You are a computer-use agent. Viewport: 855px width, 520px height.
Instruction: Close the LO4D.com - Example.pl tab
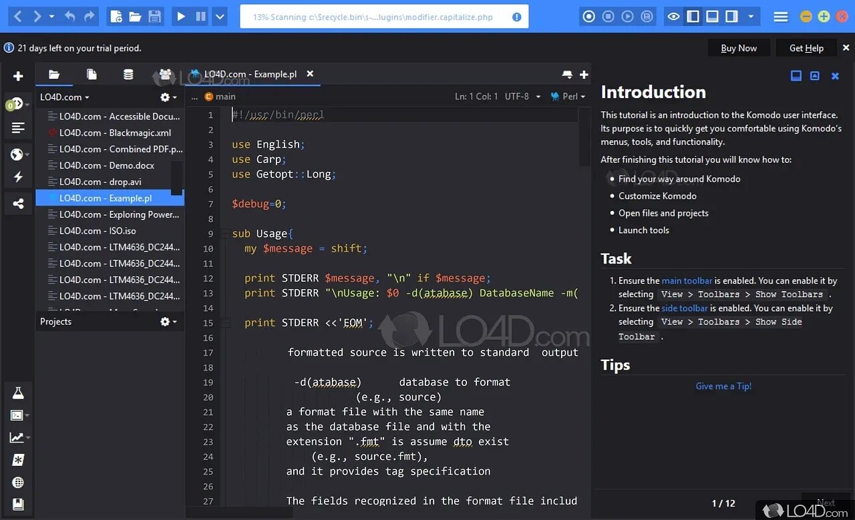(x=310, y=74)
